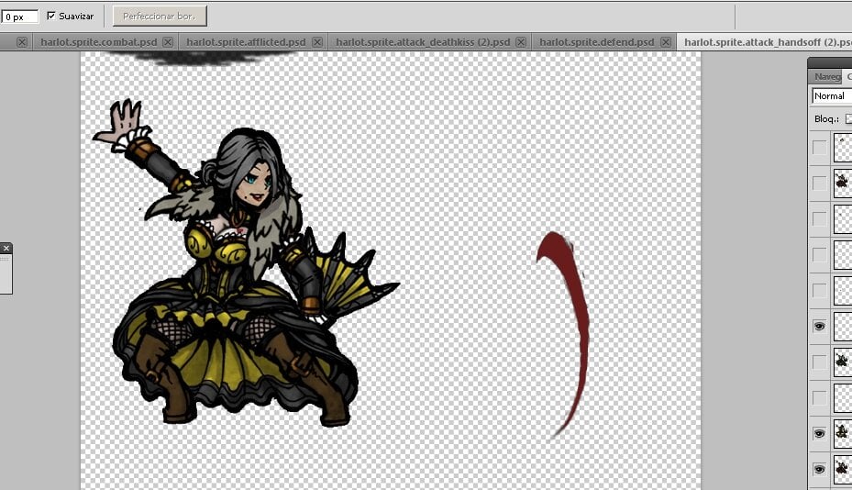The height and width of the screenshot is (490, 852).
Task: Hide the sixth layer using its eye icon
Action: [x=819, y=327]
